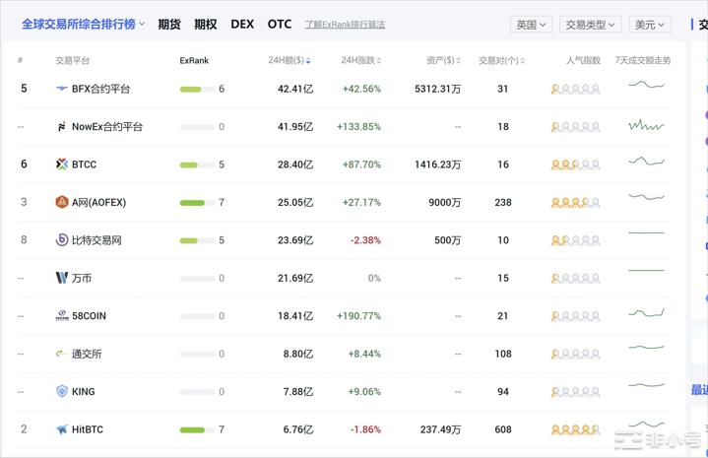Click the +133.85% change value
The height and width of the screenshot is (458, 708).
point(359,127)
